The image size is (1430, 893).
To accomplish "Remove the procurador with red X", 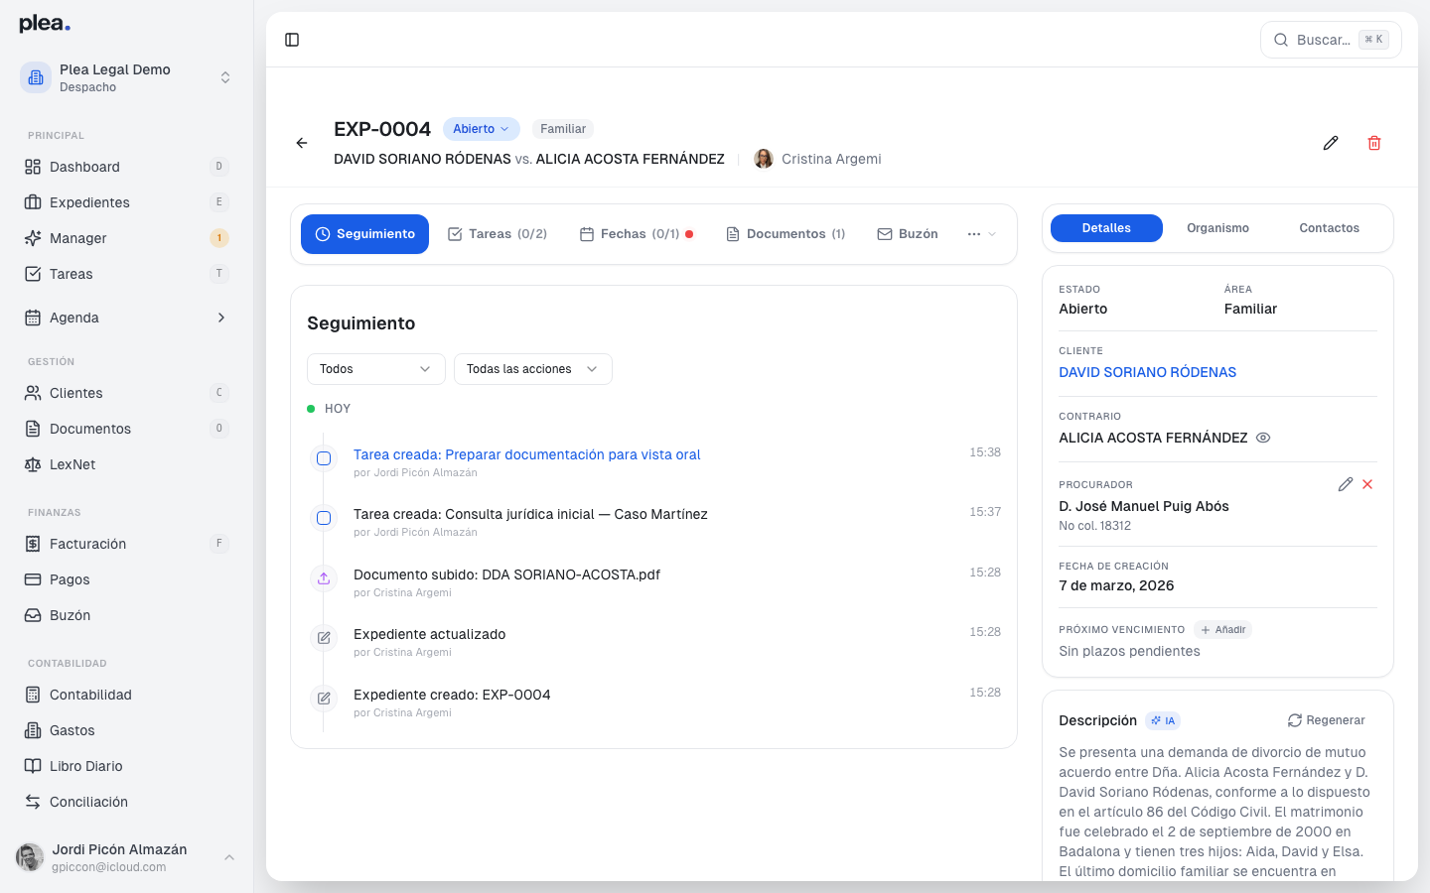I will [1367, 484].
